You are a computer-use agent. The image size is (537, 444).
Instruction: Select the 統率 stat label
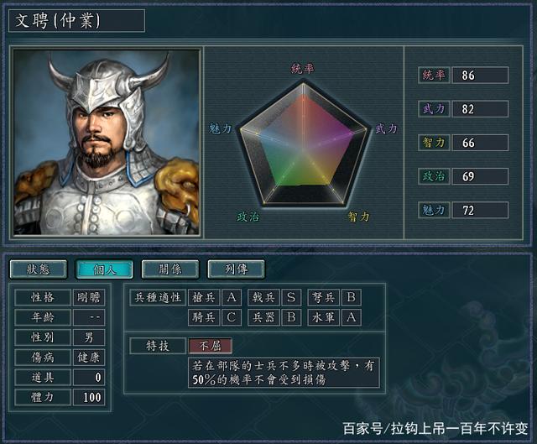click(x=434, y=75)
